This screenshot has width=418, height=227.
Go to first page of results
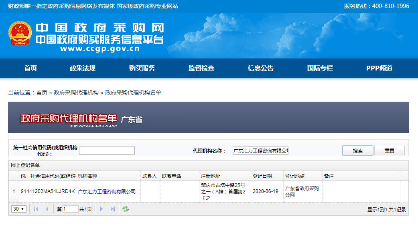(36, 209)
